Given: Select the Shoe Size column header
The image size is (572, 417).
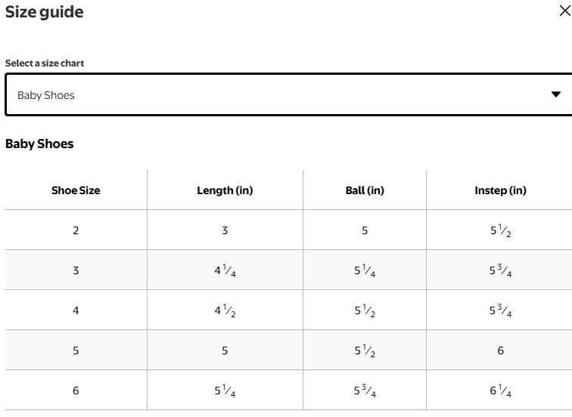Looking at the screenshot, I should [76, 190].
